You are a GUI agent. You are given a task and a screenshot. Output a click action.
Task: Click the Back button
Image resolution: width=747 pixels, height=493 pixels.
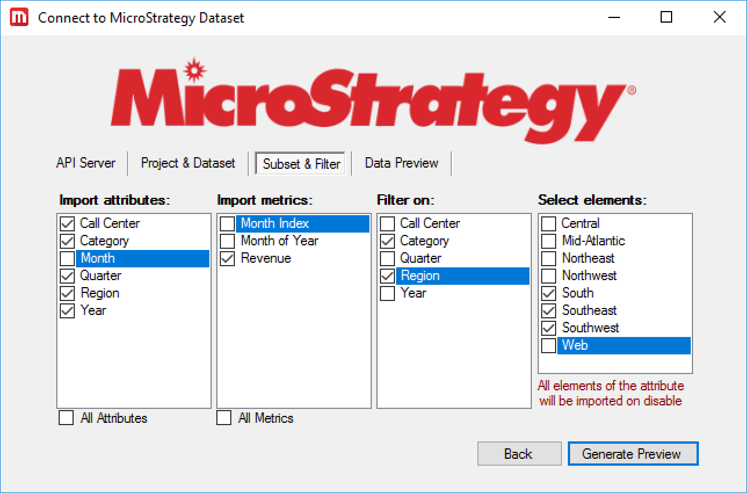point(519,454)
